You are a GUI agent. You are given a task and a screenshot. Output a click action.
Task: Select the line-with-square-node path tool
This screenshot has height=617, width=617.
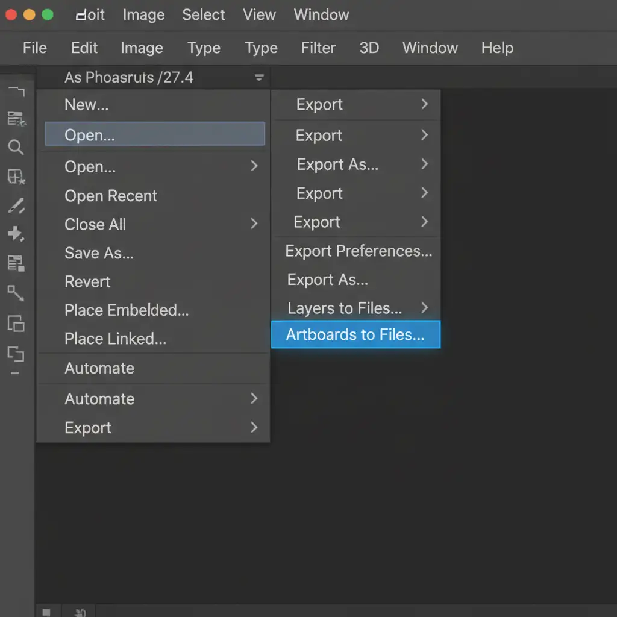pos(16,293)
